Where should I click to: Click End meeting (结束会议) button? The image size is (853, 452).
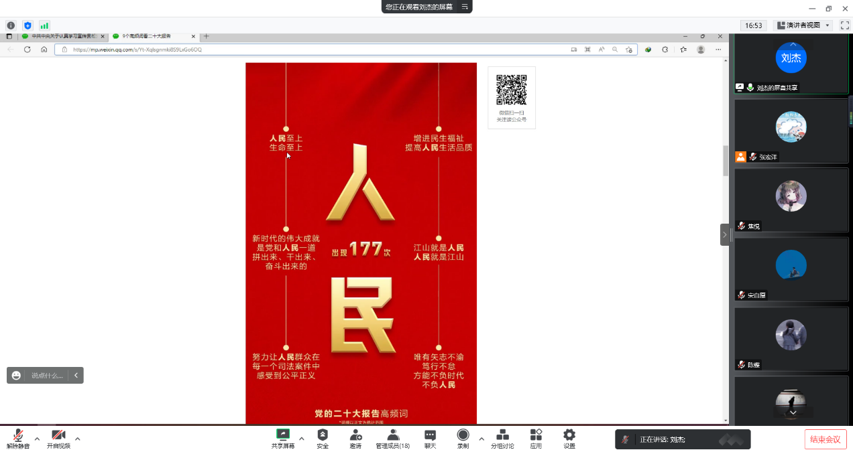coord(825,439)
